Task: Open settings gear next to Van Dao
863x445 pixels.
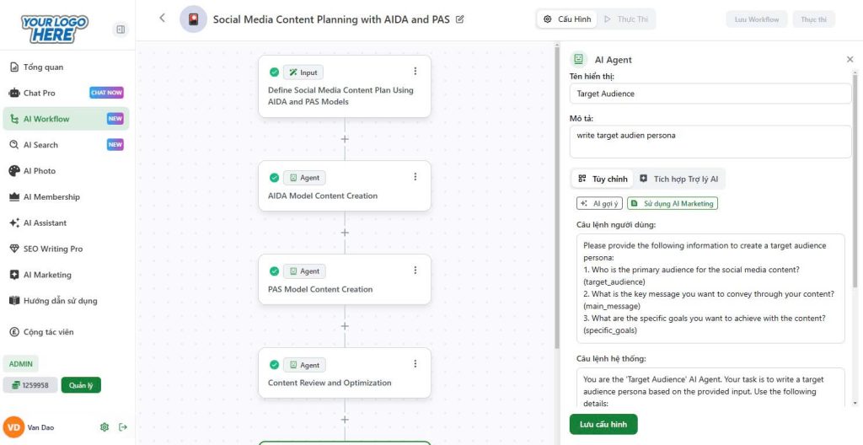Action: pos(105,427)
